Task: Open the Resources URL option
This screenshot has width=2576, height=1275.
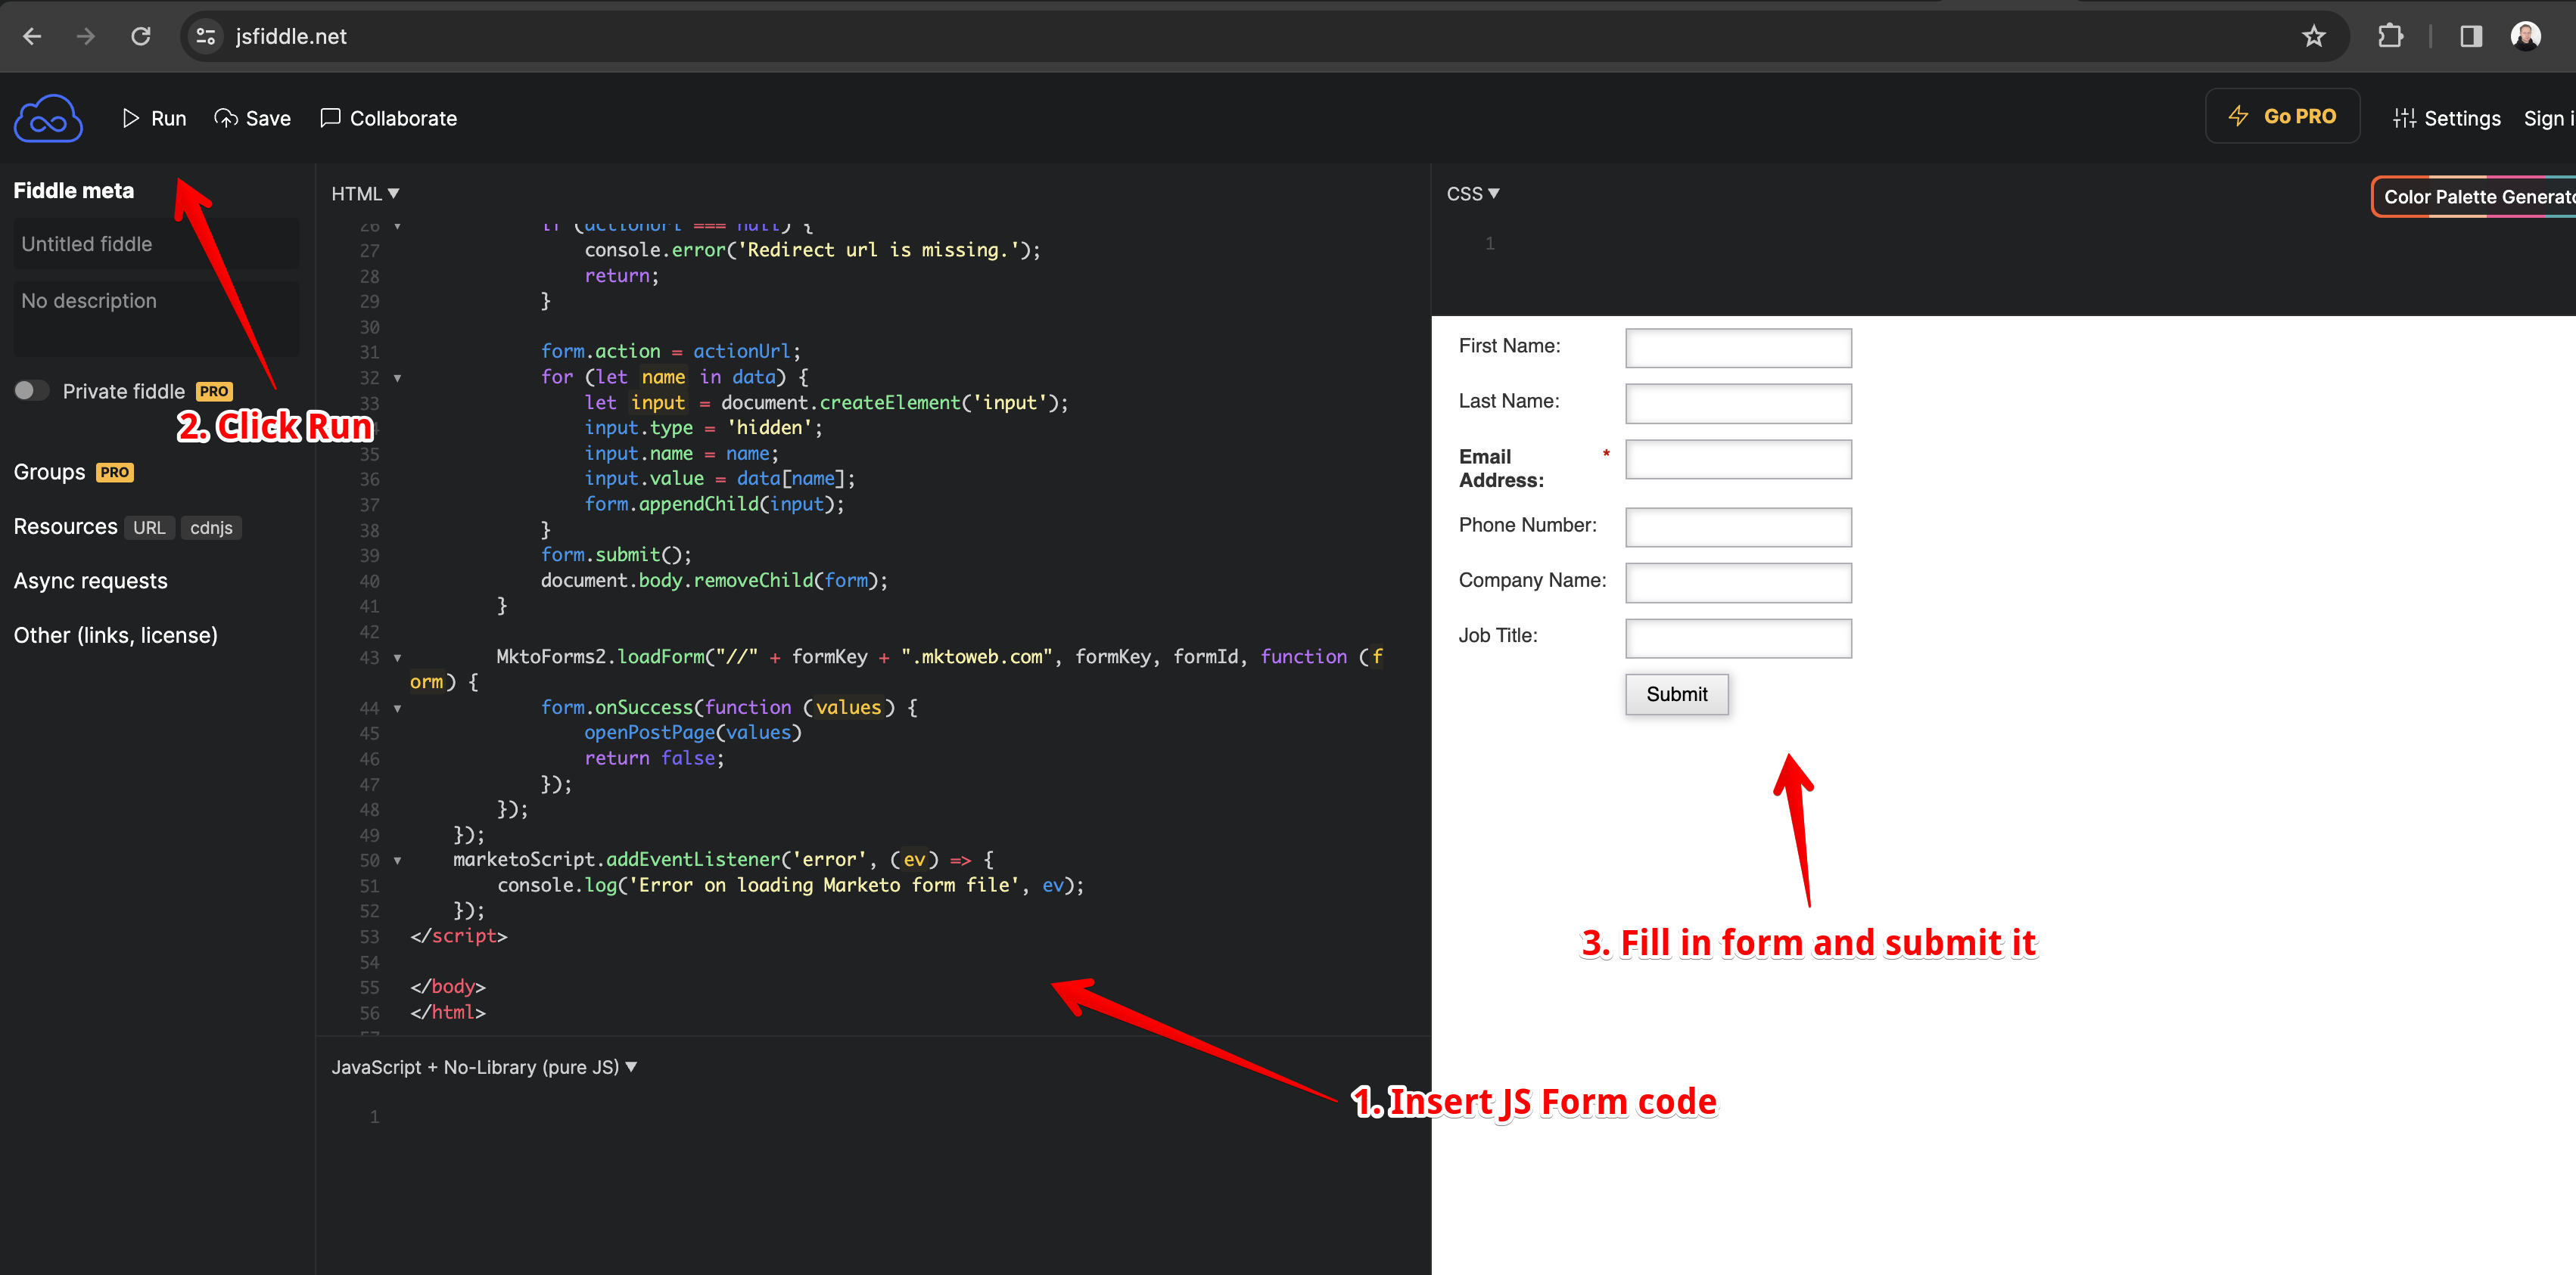Action: coord(149,528)
